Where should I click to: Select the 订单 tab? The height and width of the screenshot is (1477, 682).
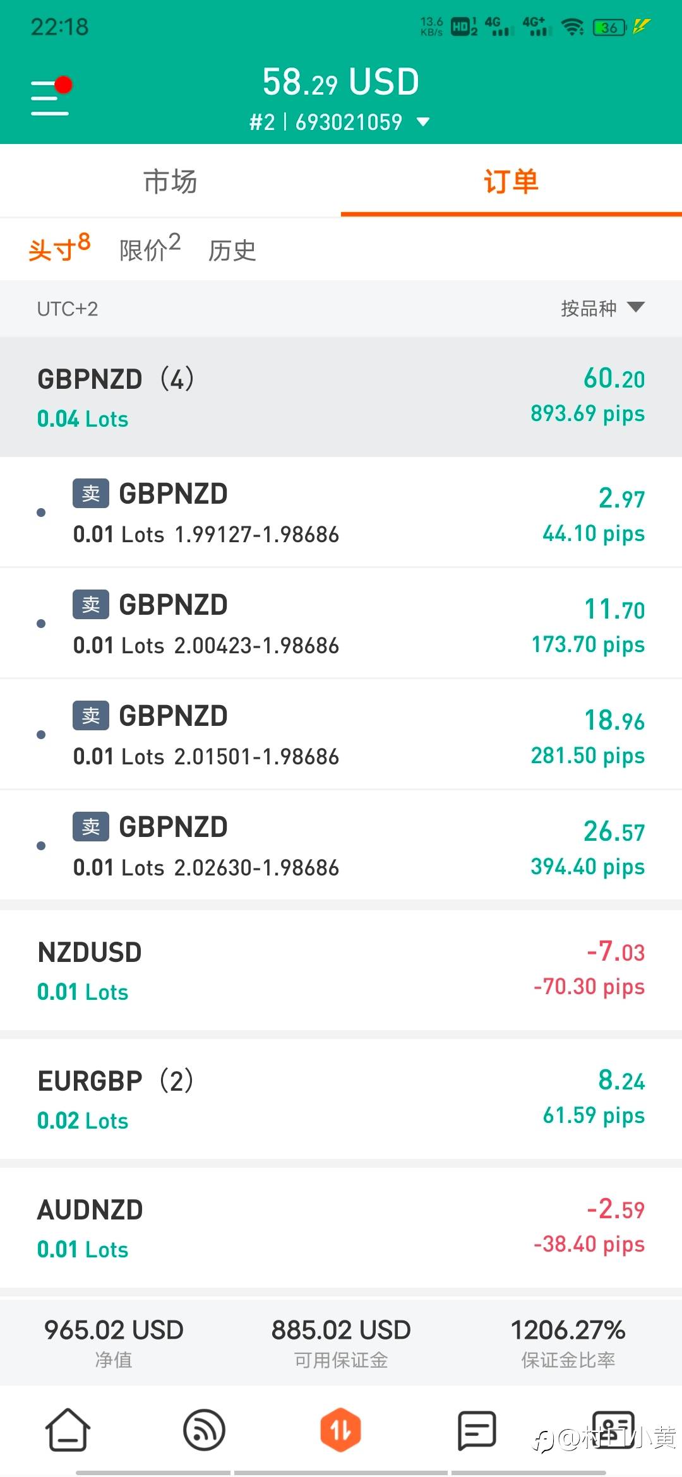[512, 181]
